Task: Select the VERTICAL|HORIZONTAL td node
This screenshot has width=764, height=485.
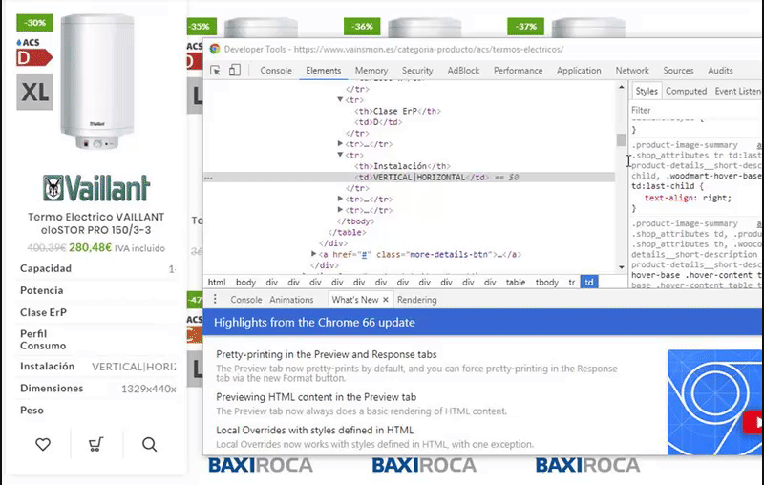Action: click(421, 178)
